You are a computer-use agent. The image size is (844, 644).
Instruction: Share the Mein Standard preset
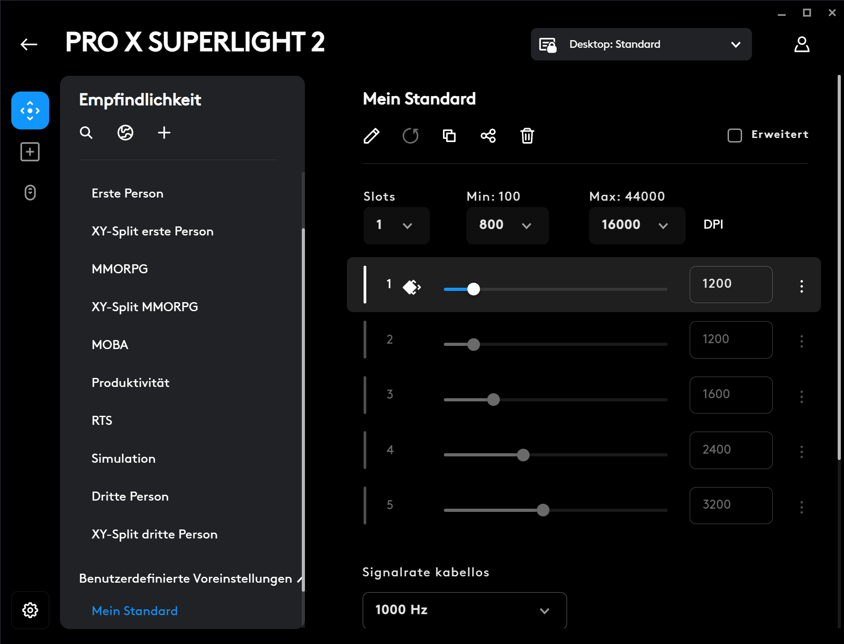coord(488,136)
